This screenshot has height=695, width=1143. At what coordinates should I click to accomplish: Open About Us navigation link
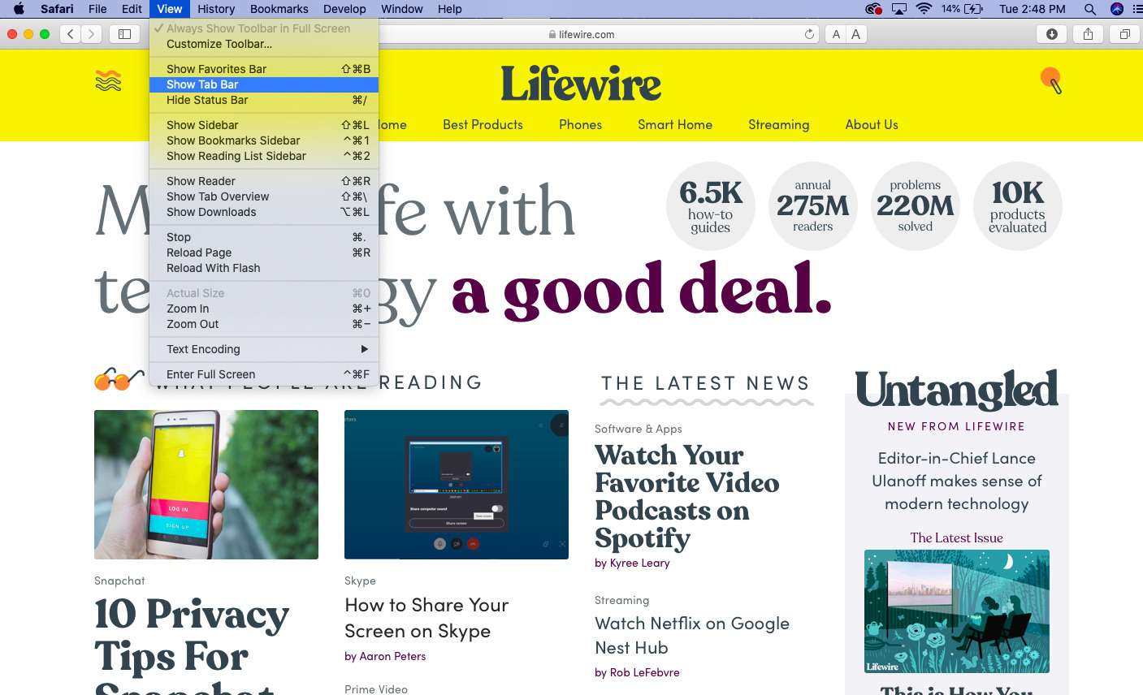pos(872,124)
